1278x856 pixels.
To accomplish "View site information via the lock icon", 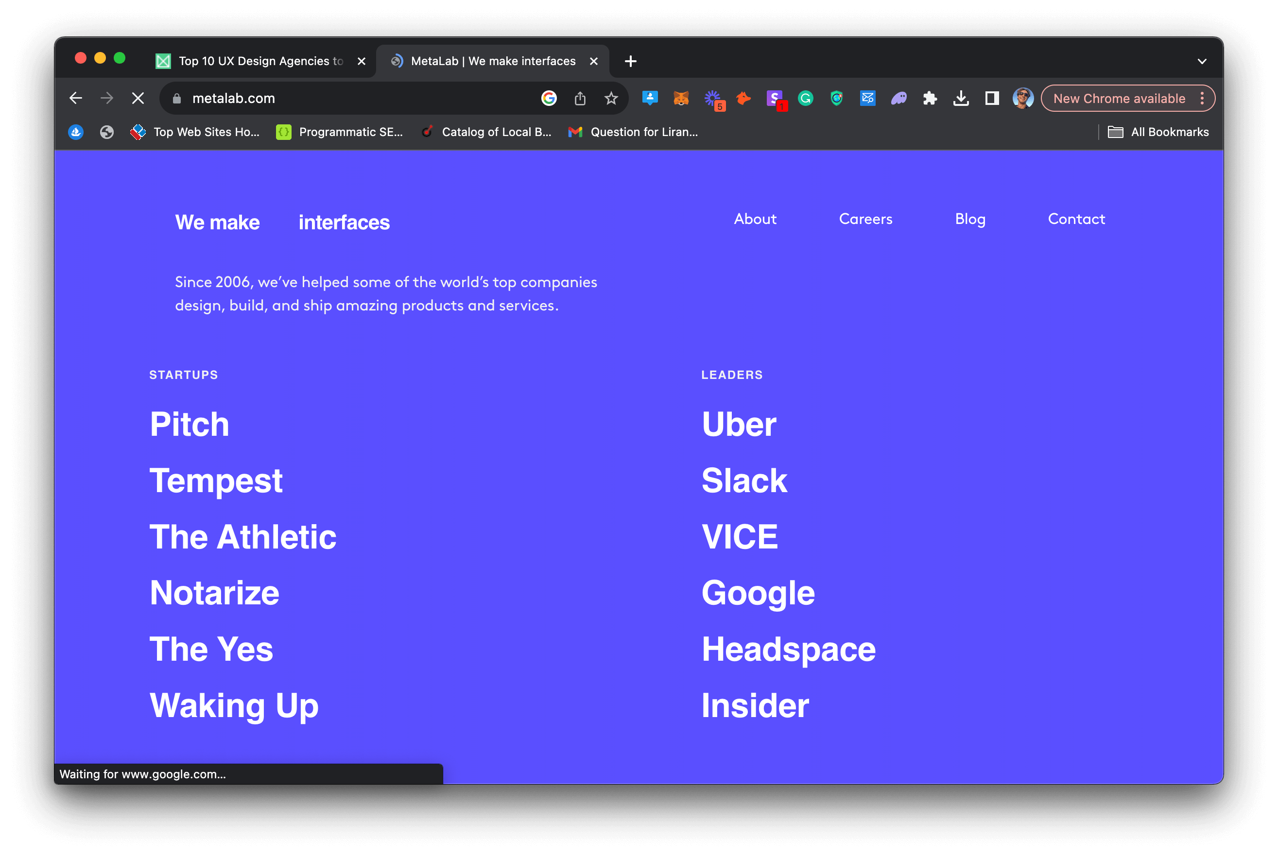I will point(176,98).
